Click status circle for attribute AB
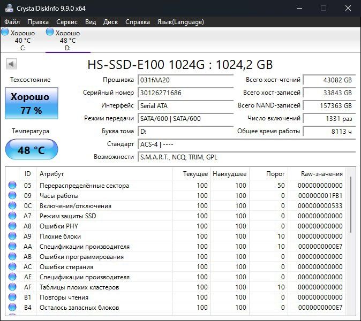Screen dimensions: 361x321 pyautogui.click(x=12, y=256)
